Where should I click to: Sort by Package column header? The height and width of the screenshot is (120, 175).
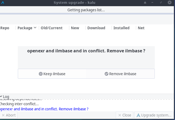tap(27, 28)
